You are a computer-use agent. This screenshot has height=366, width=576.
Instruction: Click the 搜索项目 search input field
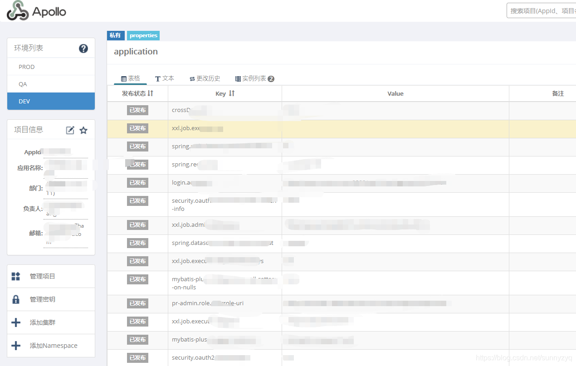pos(544,10)
